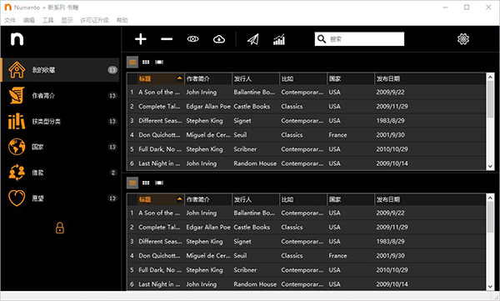Sort lower table by 作者简介 column header
The image size is (500, 301).
coord(207,199)
